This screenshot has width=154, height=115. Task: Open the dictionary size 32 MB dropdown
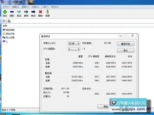[x=74, y=43]
